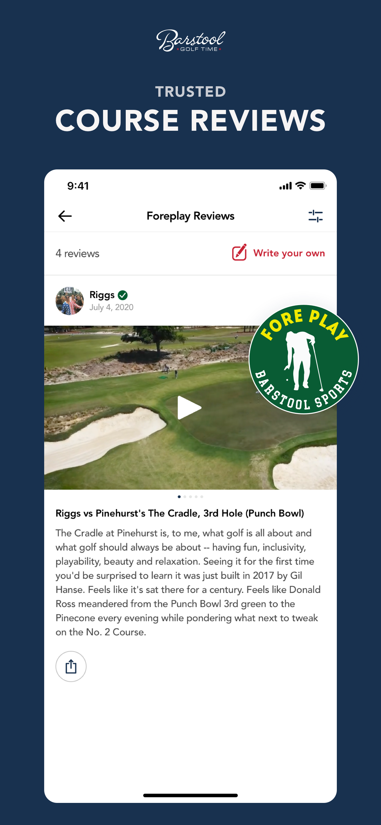This screenshot has height=825, width=381.
Task: Tap the Write your own link
Action: (x=289, y=253)
